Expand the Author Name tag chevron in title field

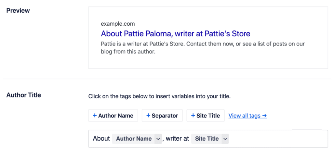[158, 139]
